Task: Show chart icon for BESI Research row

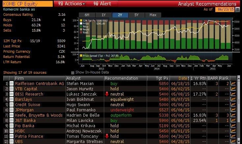Action: [233, 94]
